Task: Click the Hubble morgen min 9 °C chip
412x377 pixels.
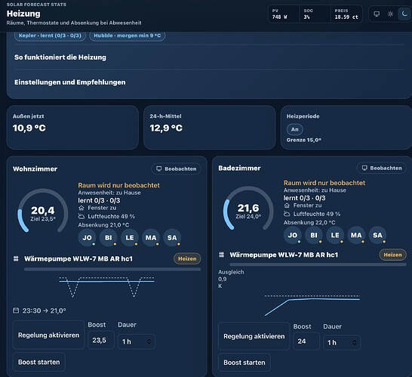Action: (x=128, y=36)
